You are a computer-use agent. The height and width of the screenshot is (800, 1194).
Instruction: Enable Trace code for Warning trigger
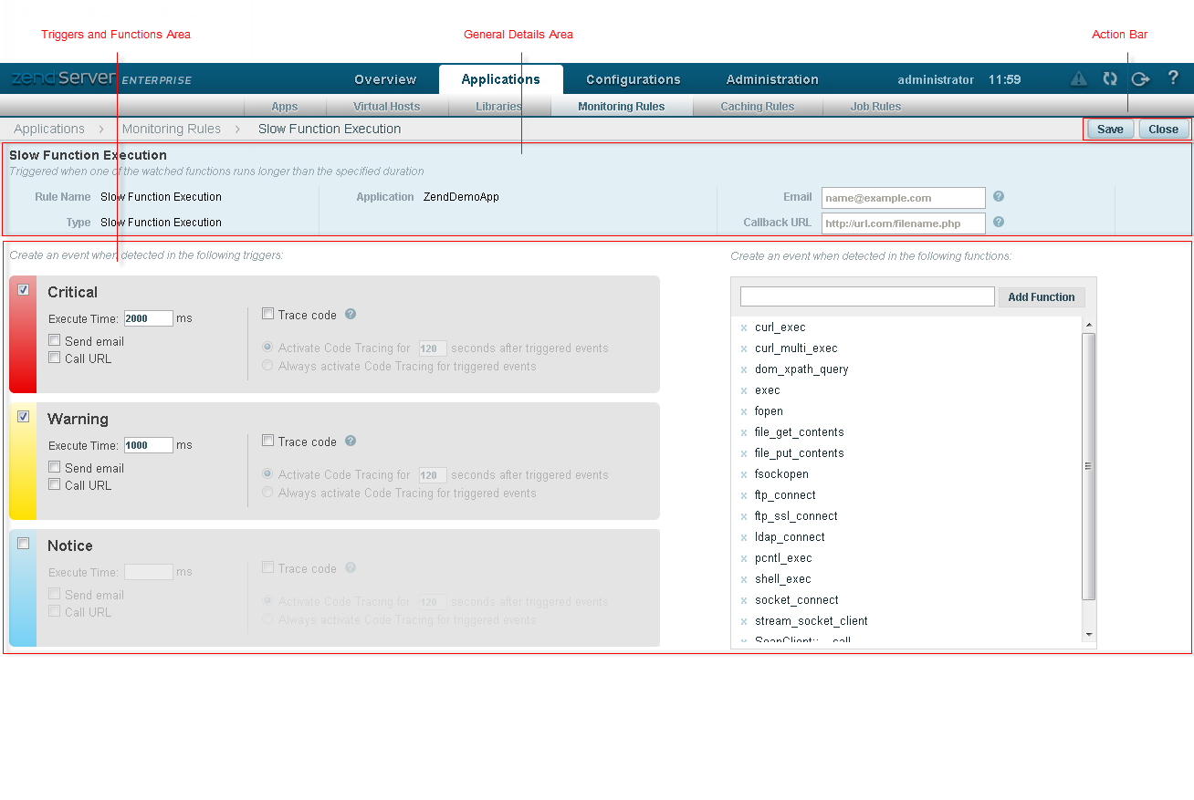(x=267, y=441)
